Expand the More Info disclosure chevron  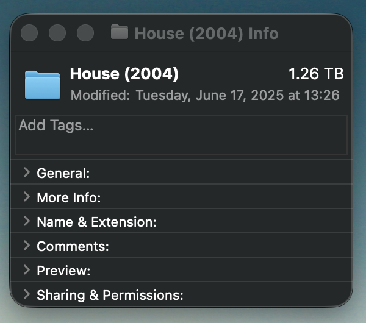(27, 197)
